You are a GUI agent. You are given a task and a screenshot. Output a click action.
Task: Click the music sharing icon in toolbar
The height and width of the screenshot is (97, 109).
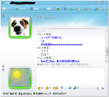64,9
